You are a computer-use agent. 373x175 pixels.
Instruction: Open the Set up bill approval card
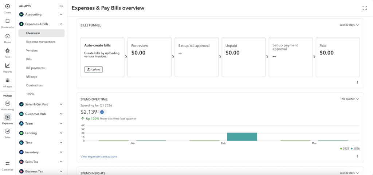click(x=196, y=57)
